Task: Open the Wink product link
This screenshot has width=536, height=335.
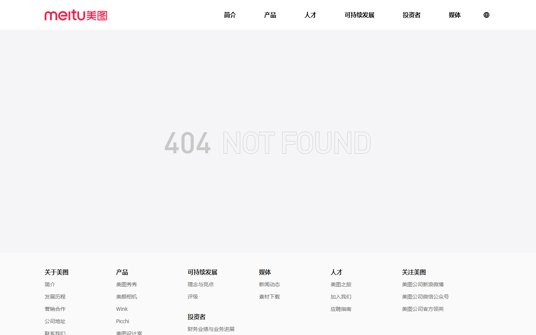Action: click(122, 309)
